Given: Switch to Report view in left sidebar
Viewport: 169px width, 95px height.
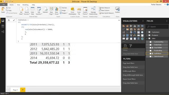Looking at the screenshot, I should tap(3, 21).
